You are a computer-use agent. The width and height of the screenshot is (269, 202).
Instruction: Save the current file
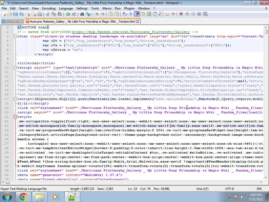[x=15, y=14]
